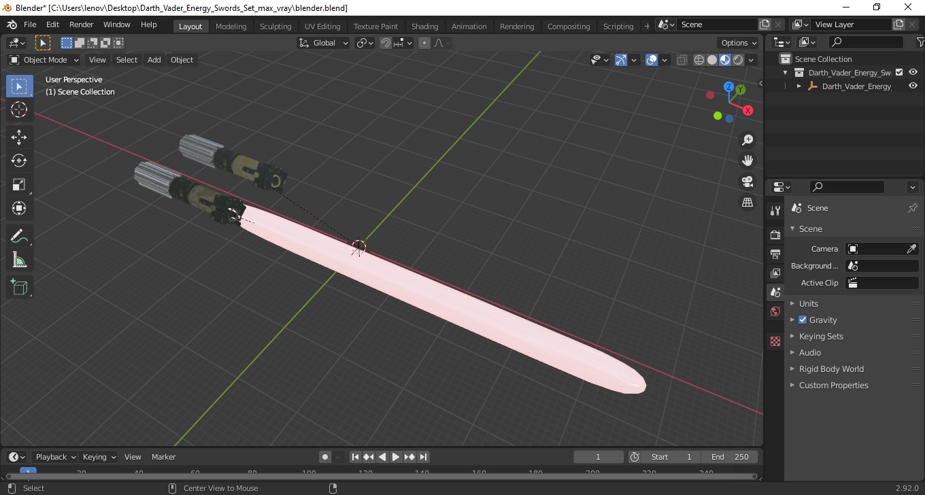Select the Measure ruler tool
The width and height of the screenshot is (925, 495).
[19, 260]
